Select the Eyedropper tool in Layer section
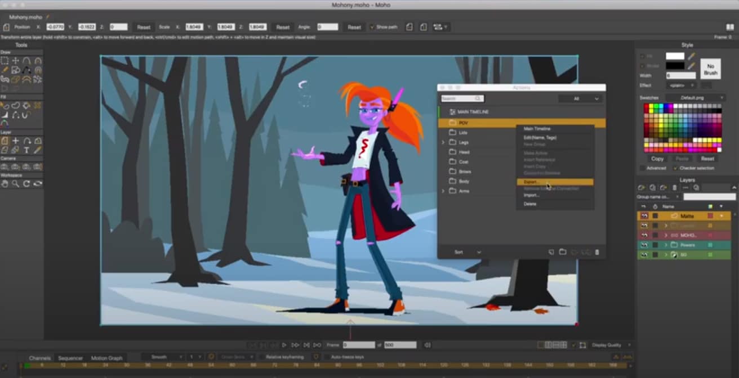Viewport: 739px width, 378px height. pos(38,150)
